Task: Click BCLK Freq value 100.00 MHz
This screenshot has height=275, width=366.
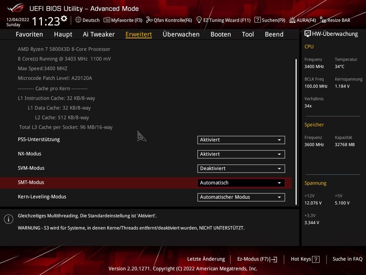Action: tap(316, 86)
